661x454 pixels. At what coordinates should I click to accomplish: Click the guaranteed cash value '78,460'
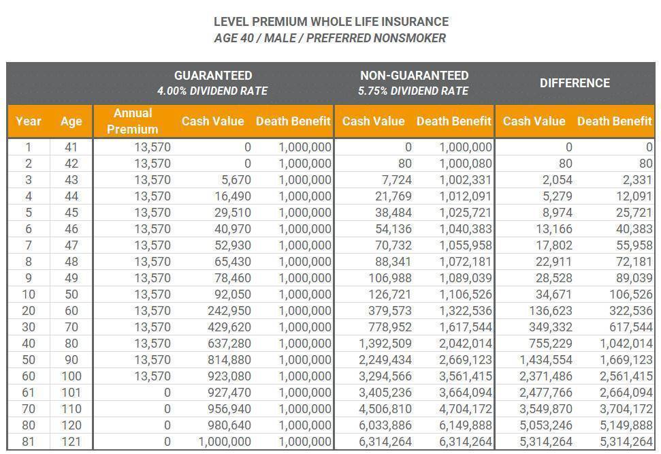(233, 278)
